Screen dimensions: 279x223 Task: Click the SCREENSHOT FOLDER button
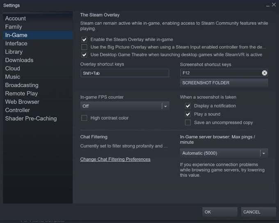[x=224, y=83]
